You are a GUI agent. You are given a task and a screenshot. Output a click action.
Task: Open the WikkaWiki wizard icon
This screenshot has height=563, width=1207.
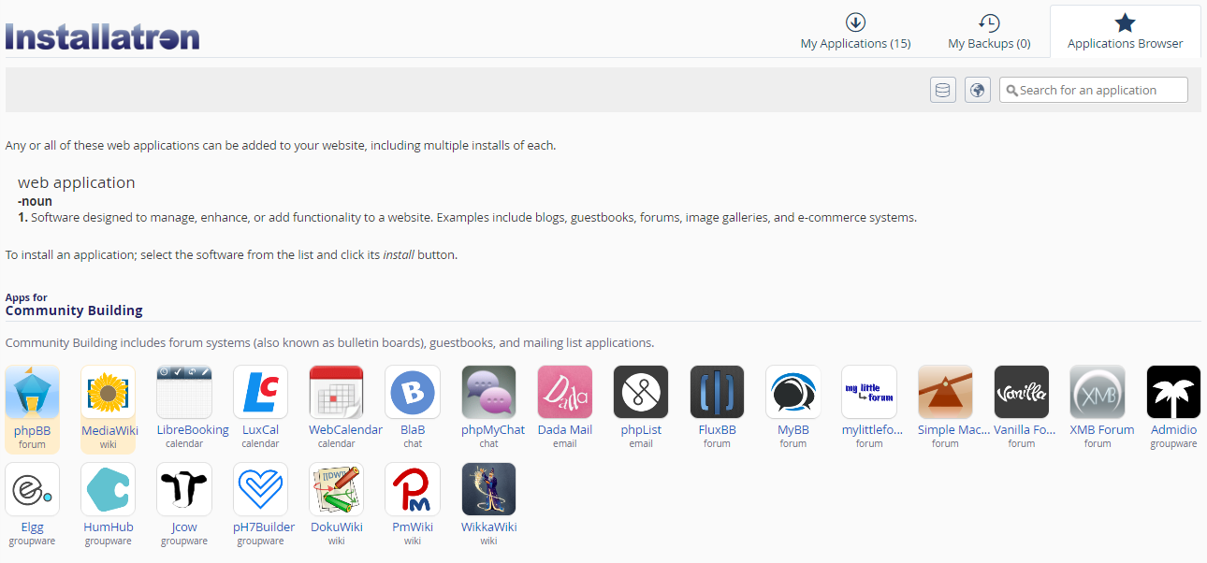pos(489,489)
